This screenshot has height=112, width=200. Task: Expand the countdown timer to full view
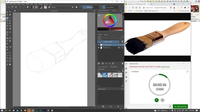tap(187, 72)
